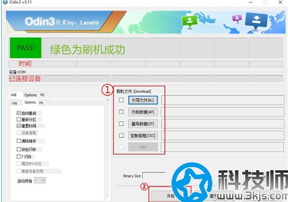The height and width of the screenshot is (202, 288).
Task: Click the 引导文件[BL] button
Action: click(x=143, y=100)
